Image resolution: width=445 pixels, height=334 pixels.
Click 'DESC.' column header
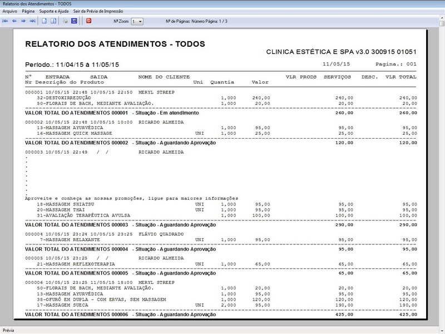click(x=369, y=77)
